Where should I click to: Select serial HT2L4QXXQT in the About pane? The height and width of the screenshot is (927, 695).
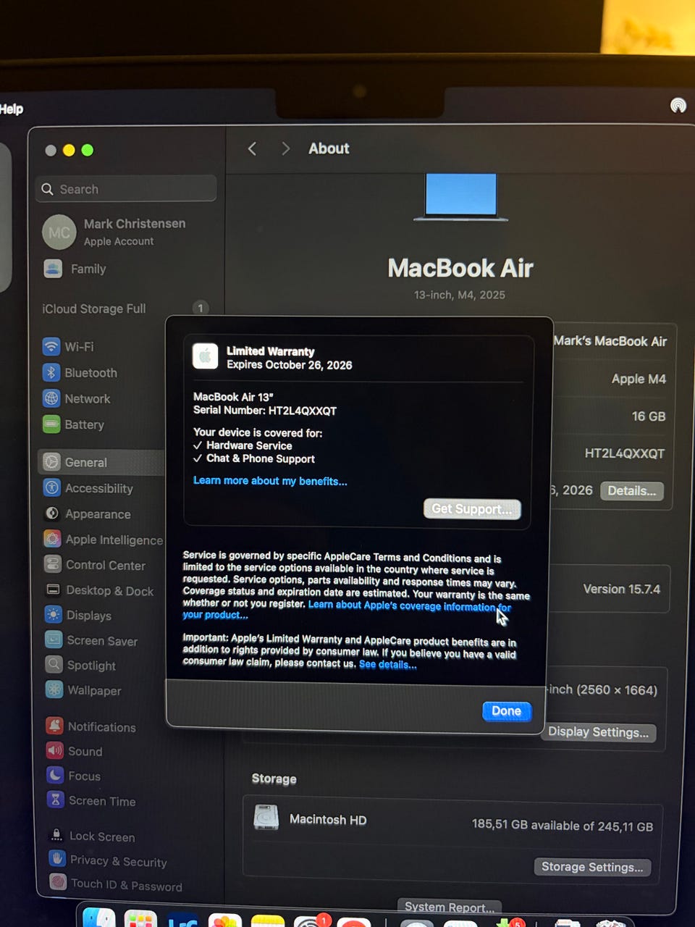[625, 453]
